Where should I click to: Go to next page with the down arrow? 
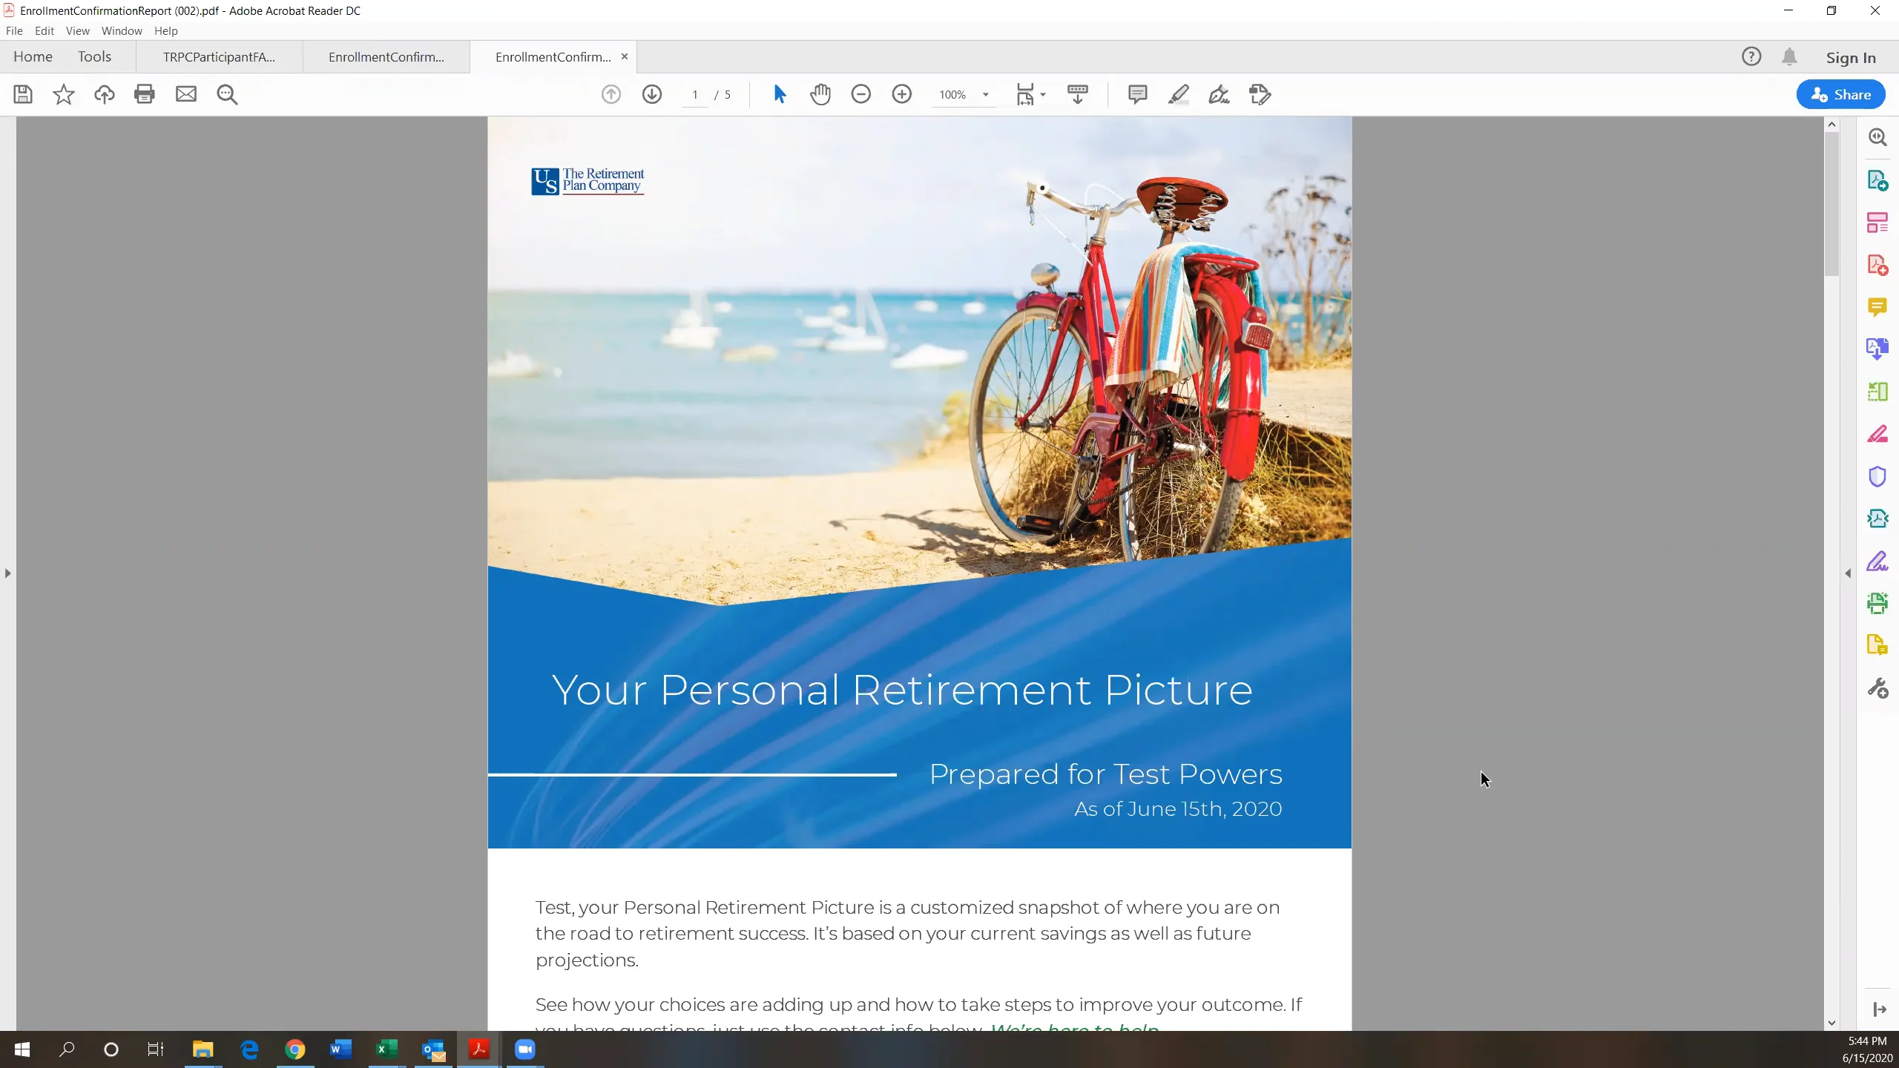(652, 94)
